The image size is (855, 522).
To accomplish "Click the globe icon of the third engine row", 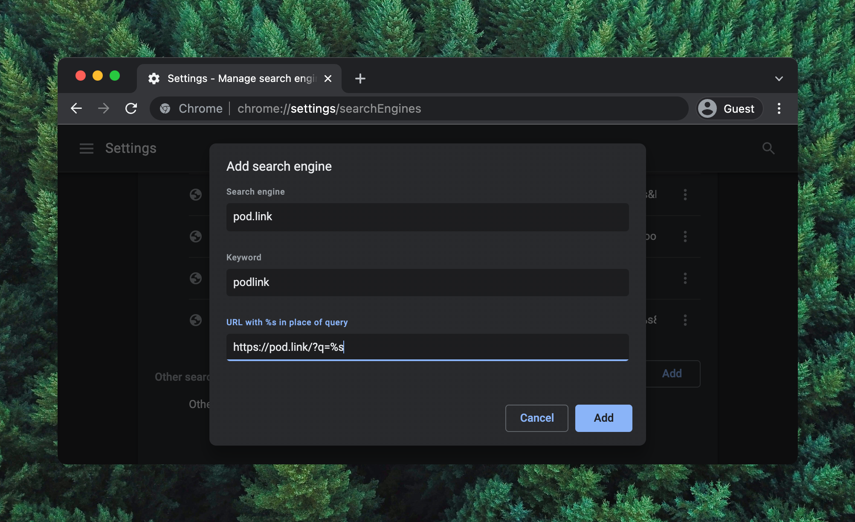I will 196,278.
